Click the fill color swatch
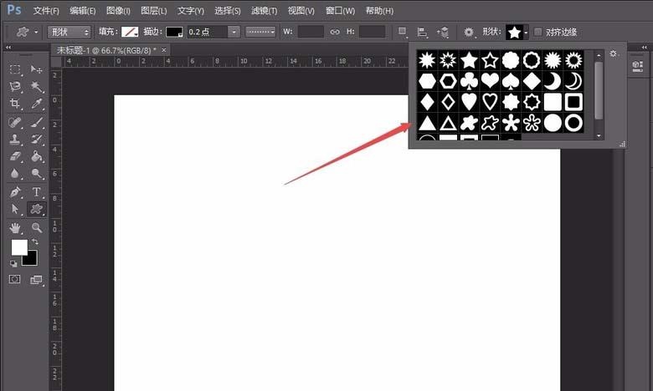This screenshot has width=653, height=391. pos(130,32)
